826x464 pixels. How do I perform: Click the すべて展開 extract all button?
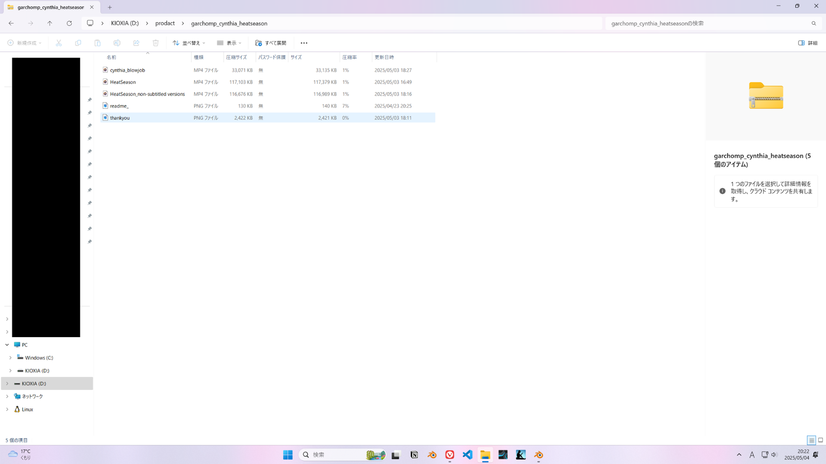tap(271, 43)
